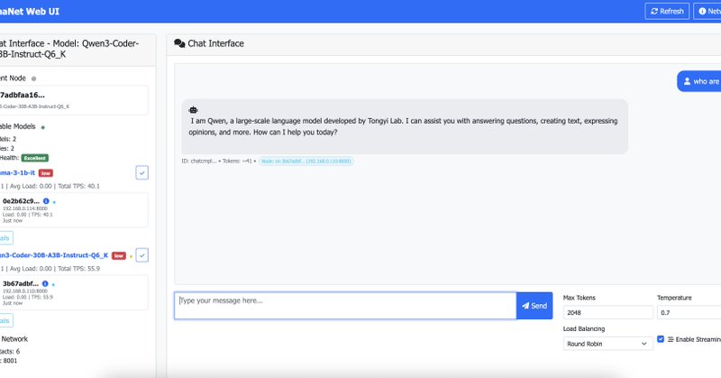721x378 pixels.
Task: Open the Qwen3-Coder-30B-A3B-Instruct-Q6_K model link
Action: (54, 255)
